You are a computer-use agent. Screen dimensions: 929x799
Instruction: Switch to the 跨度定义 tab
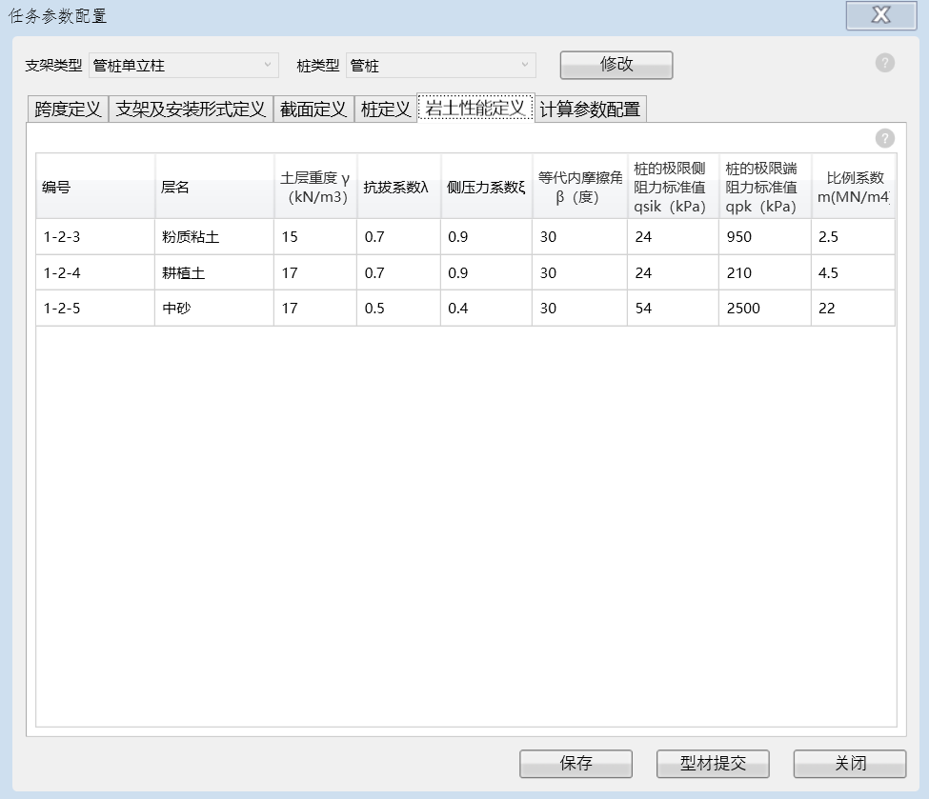pyautogui.click(x=68, y=110)
